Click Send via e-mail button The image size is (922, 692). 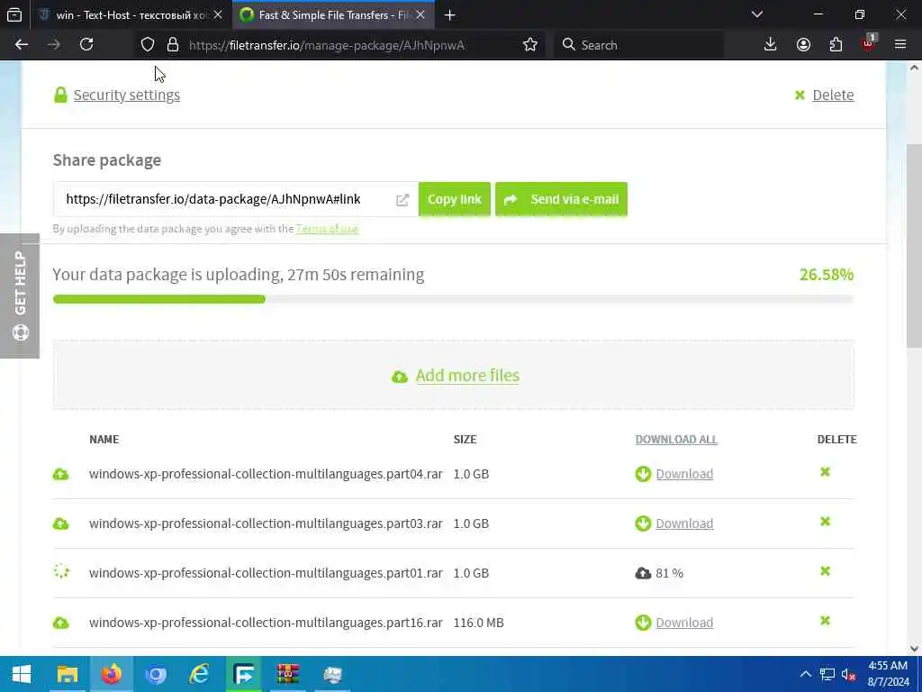[x=561, y=199]
